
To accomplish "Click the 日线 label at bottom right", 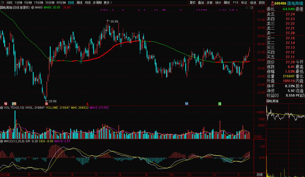I will (260, 174).
